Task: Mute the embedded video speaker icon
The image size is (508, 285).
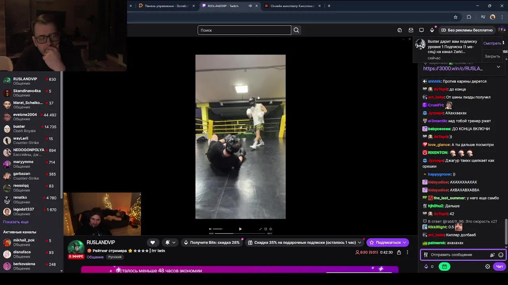Action: [210, 229]
